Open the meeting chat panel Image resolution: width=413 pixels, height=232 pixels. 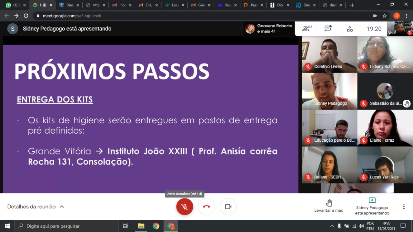coord(328,29)
